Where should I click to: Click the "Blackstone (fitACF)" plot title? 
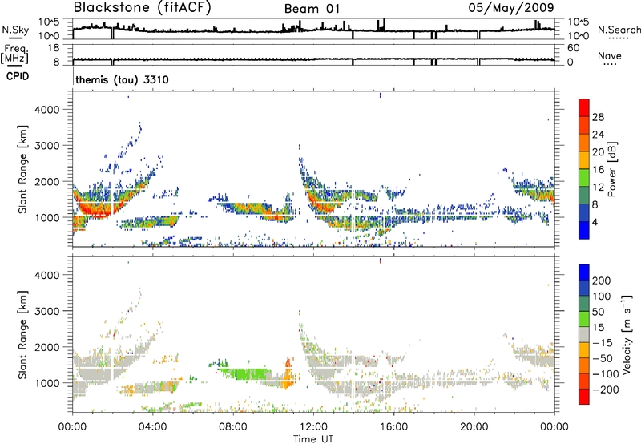142,8
